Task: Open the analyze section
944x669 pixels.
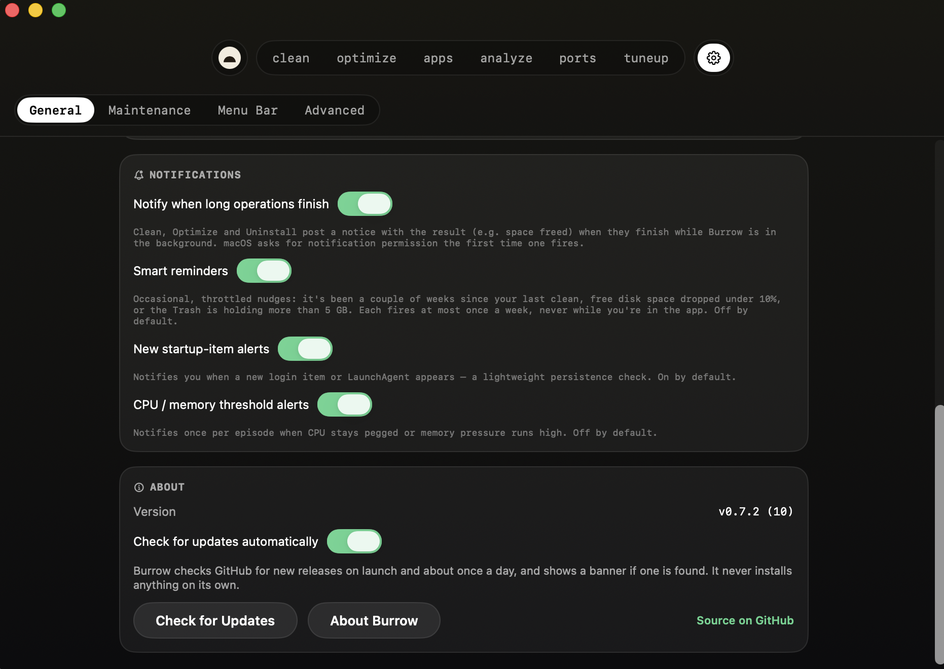Action: pos(506,58)
